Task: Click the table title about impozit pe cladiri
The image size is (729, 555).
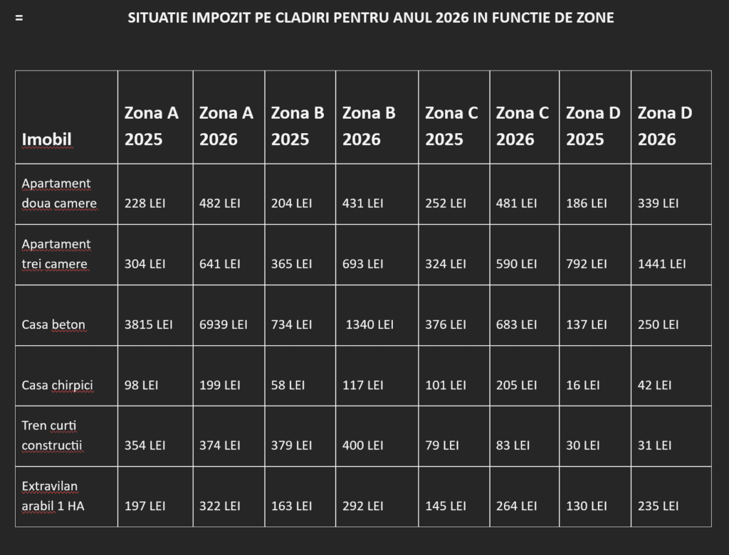Action: click(370, 18)
